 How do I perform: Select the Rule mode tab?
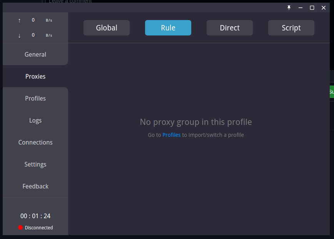pos(168,27)
